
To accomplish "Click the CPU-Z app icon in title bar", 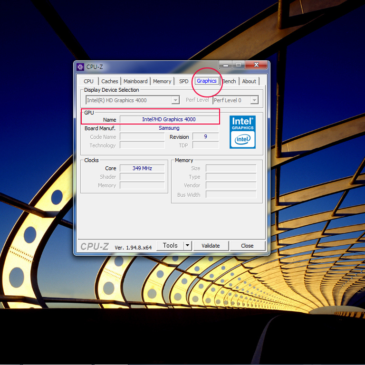I will (x=80, y=67).
